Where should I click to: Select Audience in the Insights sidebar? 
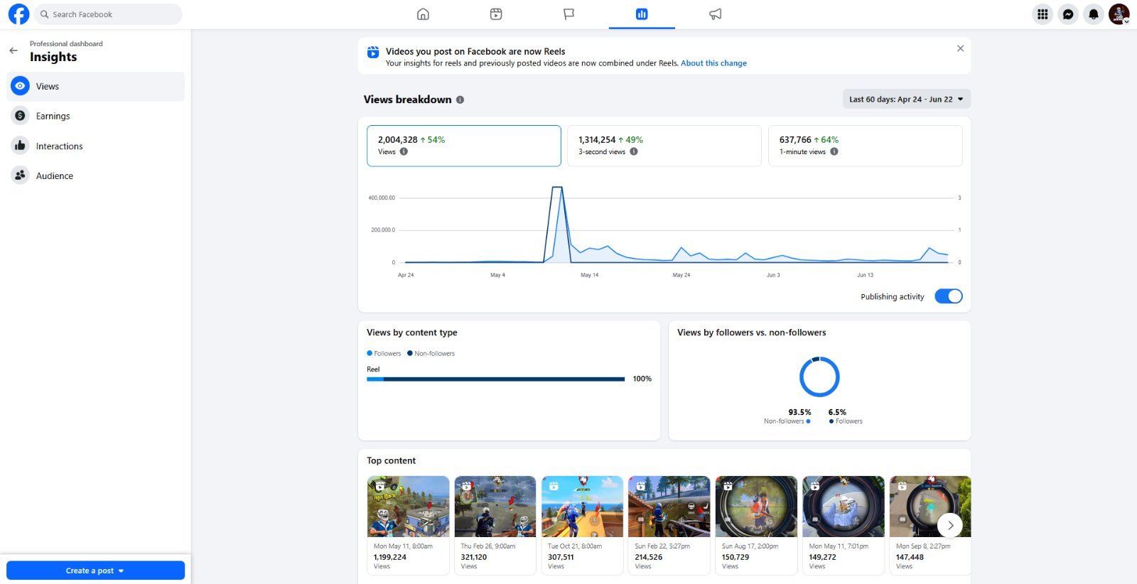(96, 175)
